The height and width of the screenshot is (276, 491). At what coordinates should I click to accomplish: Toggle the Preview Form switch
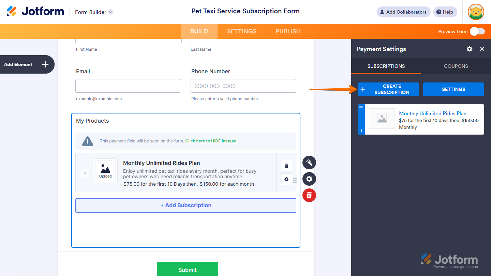477,31
